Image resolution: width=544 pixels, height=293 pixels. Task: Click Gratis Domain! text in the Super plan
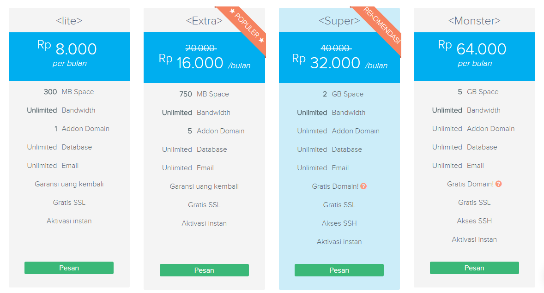click(x=335, y=186)
